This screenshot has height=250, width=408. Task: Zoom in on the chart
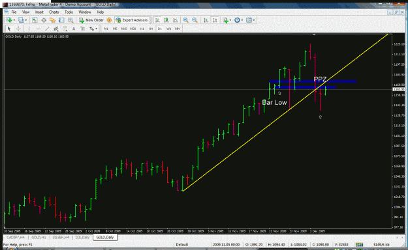coord(185,20)
